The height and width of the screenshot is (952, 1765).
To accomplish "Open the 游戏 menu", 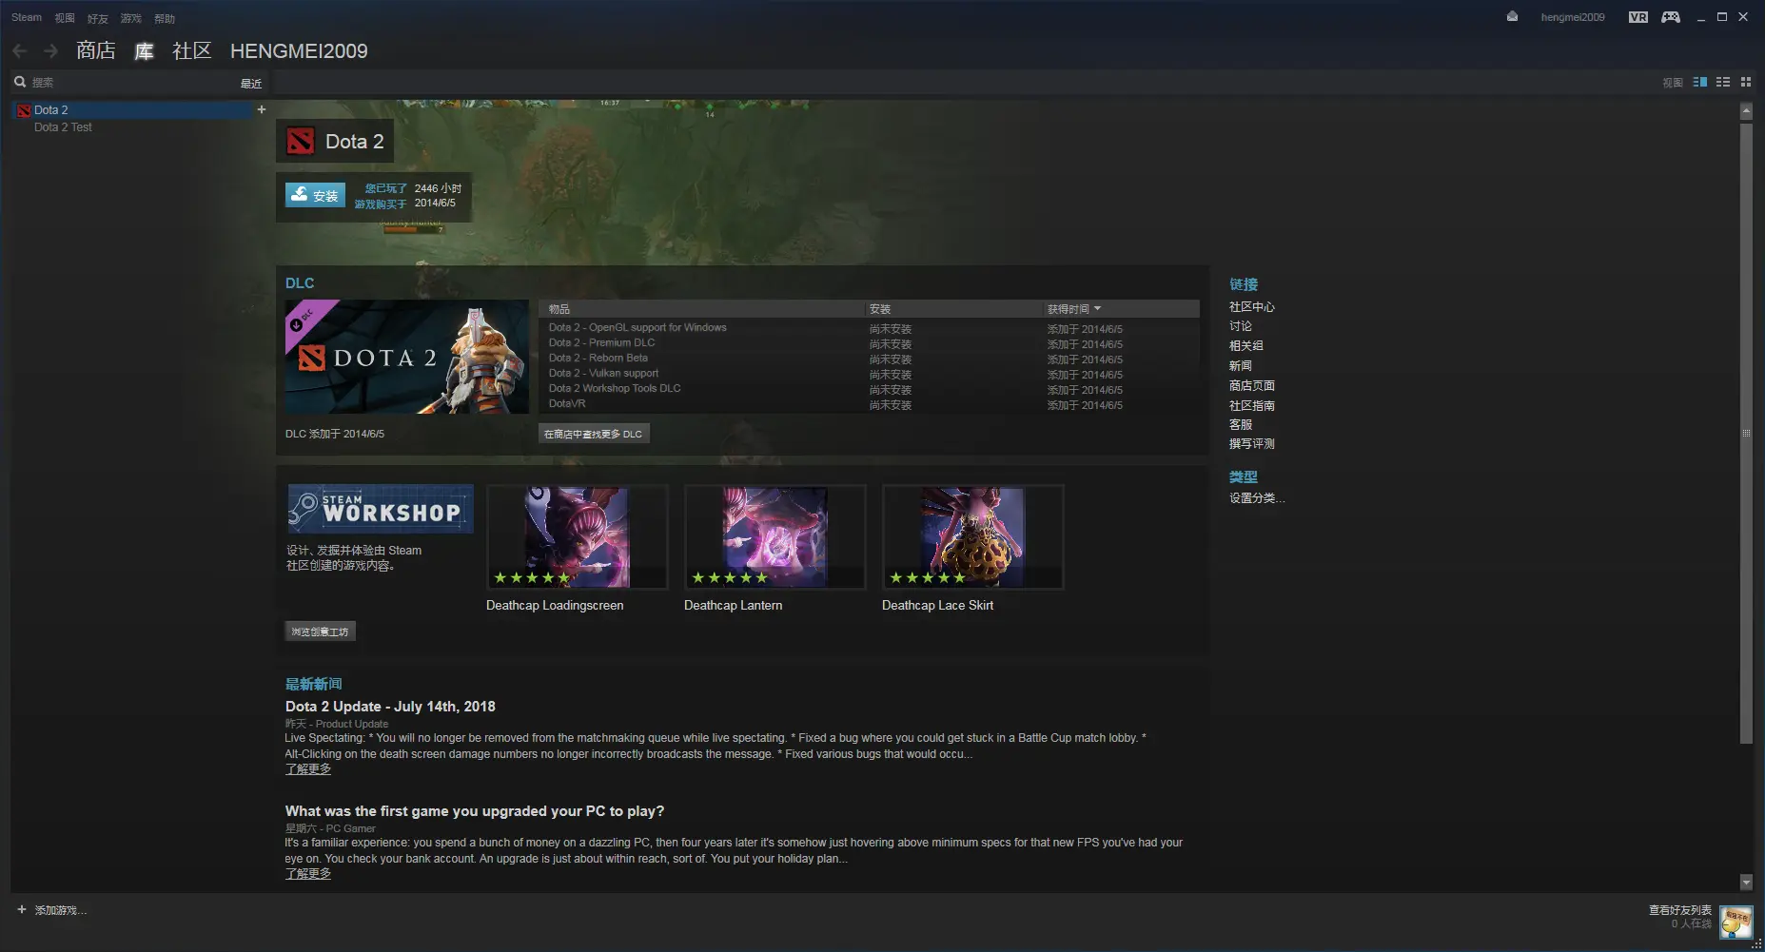I will [x=131, y=18].
